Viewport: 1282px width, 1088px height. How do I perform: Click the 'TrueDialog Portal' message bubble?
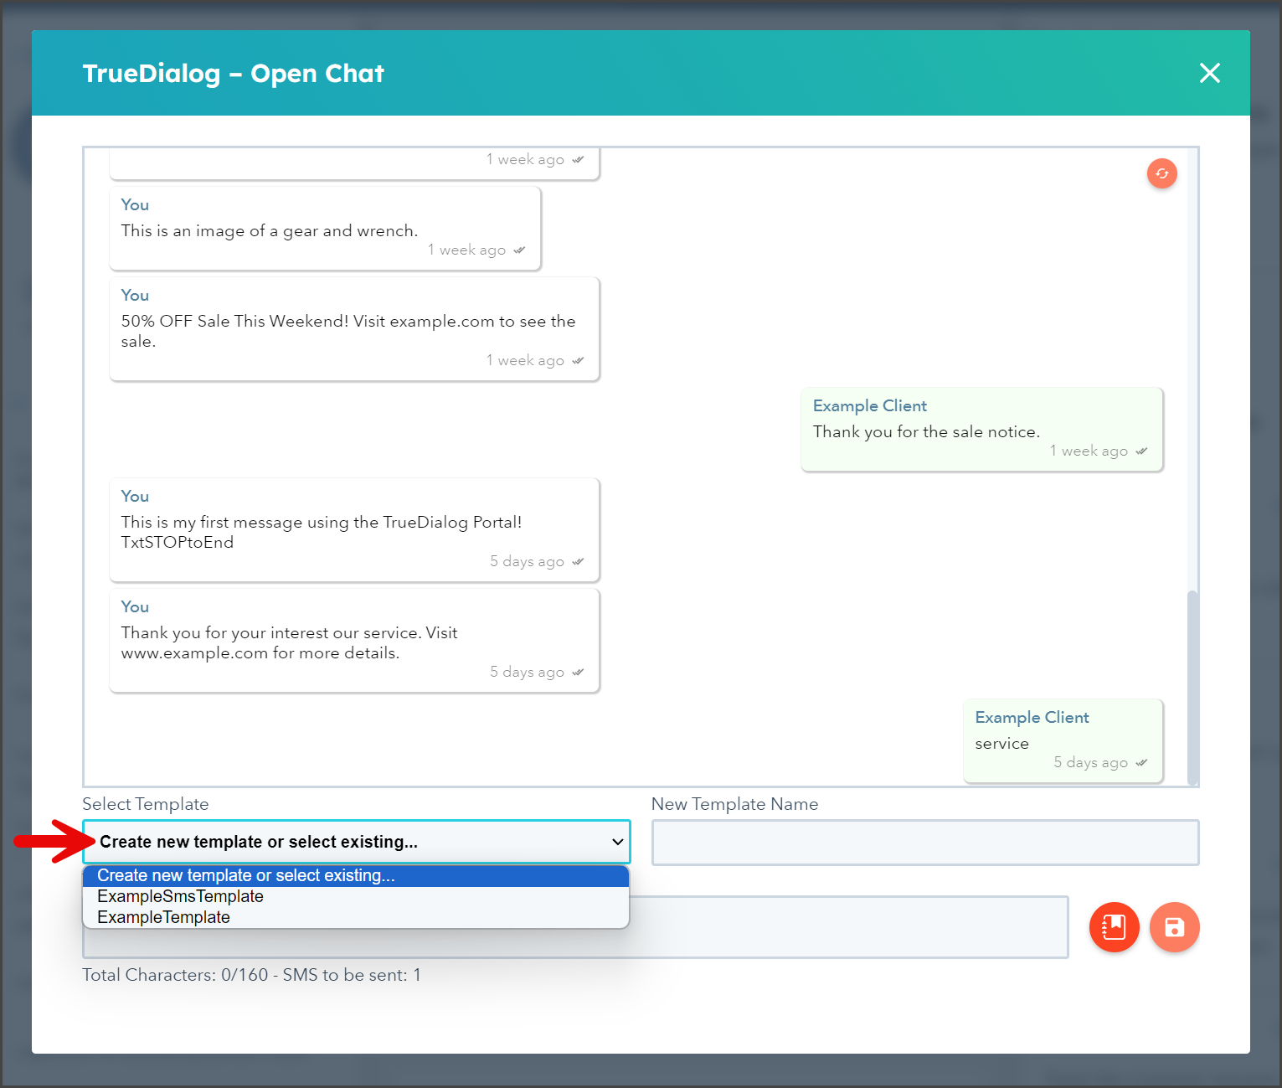tap(355, 530)
